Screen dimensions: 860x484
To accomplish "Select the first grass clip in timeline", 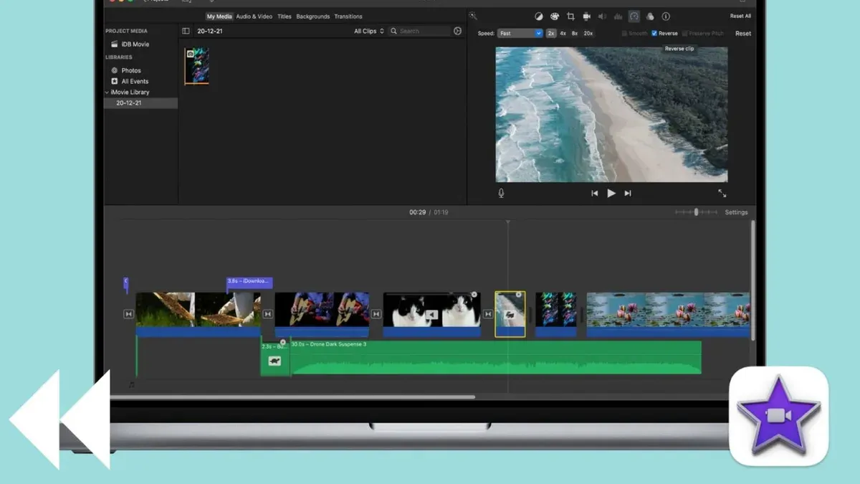I will 198,314.
